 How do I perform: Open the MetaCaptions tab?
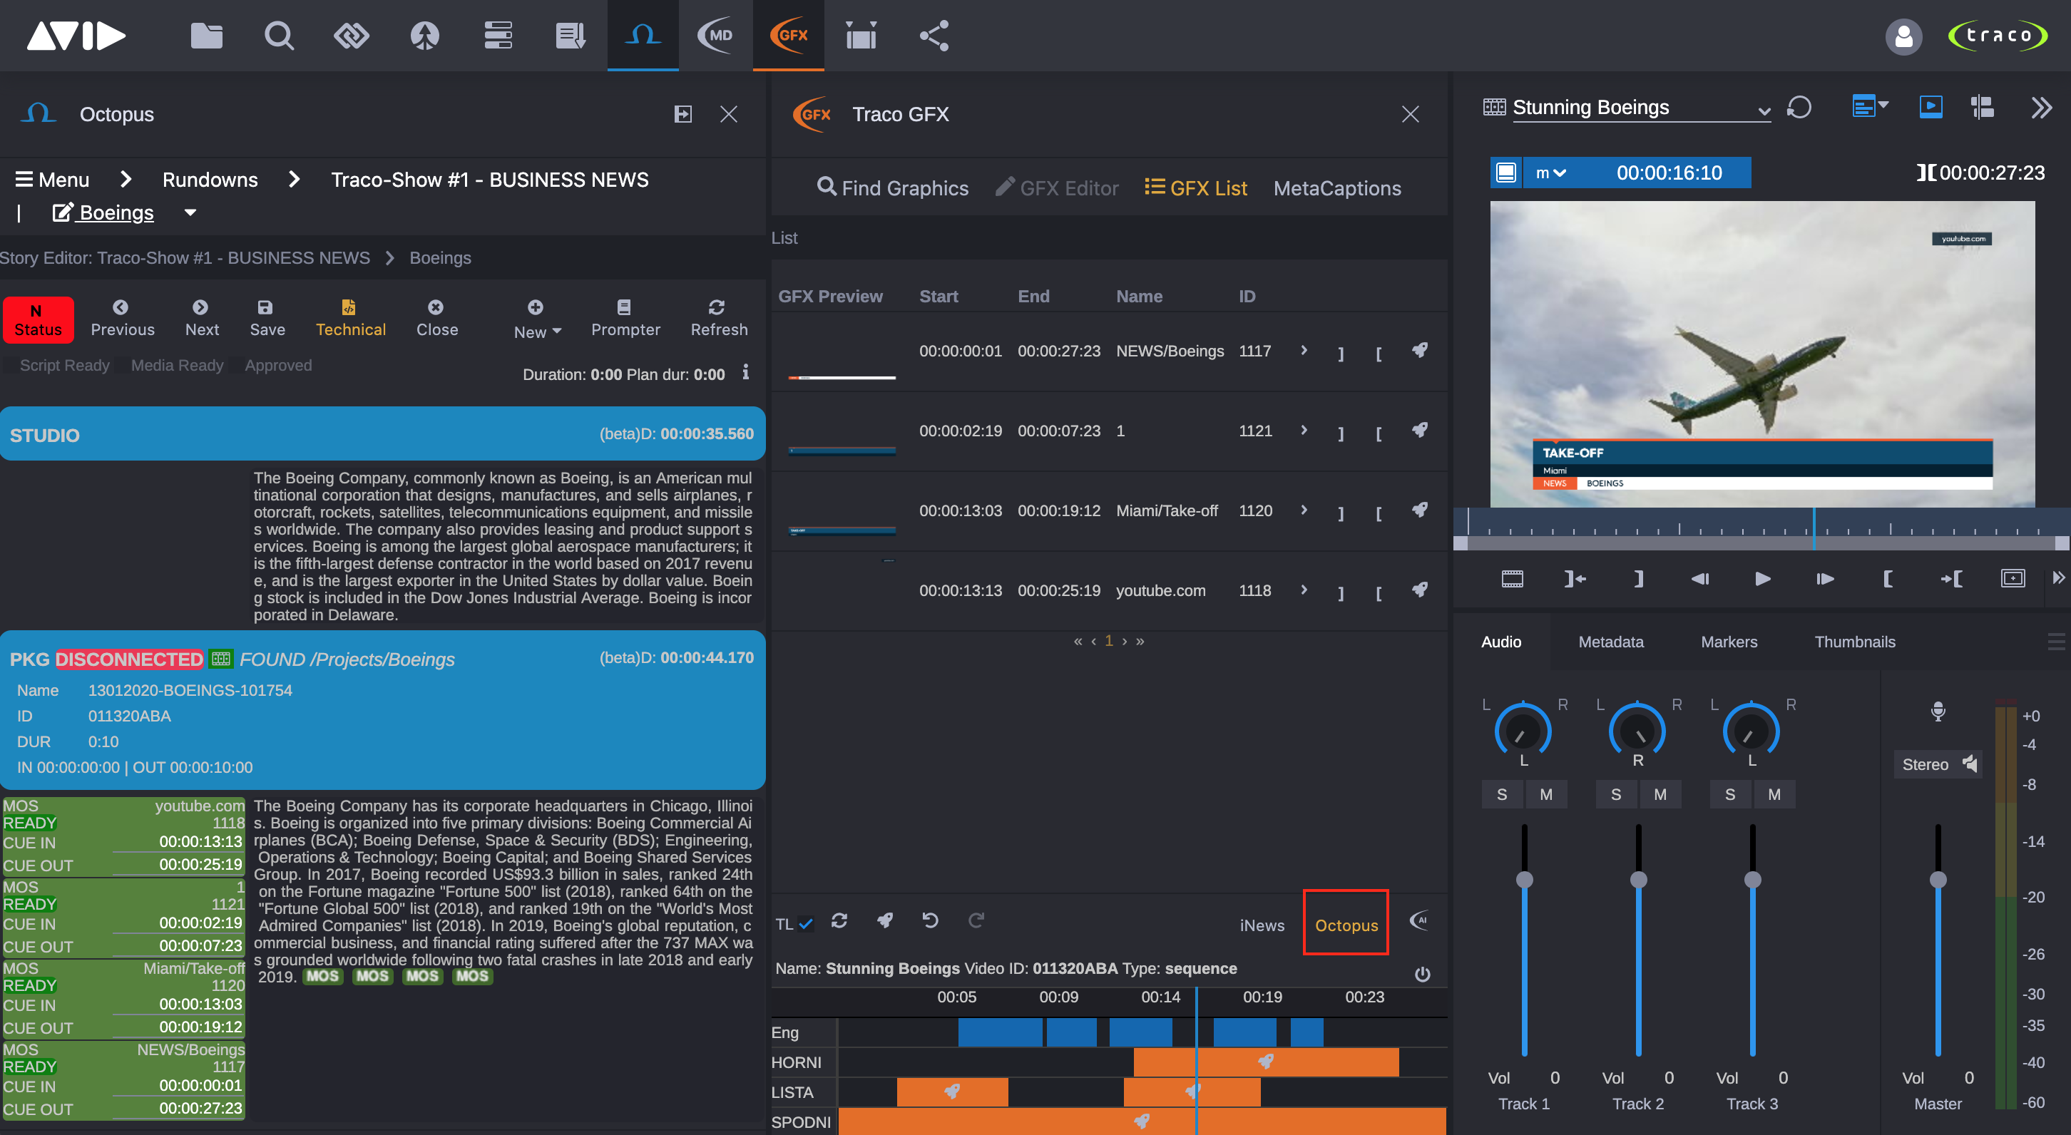[1337, 188]
